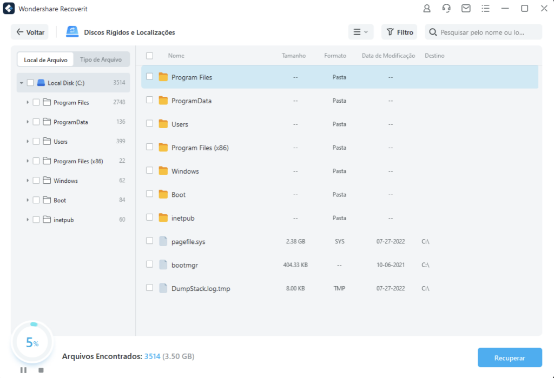Click the Filtro button
Image resolution: width=554 pixels, height=378 pixels.
click(399, 32)
